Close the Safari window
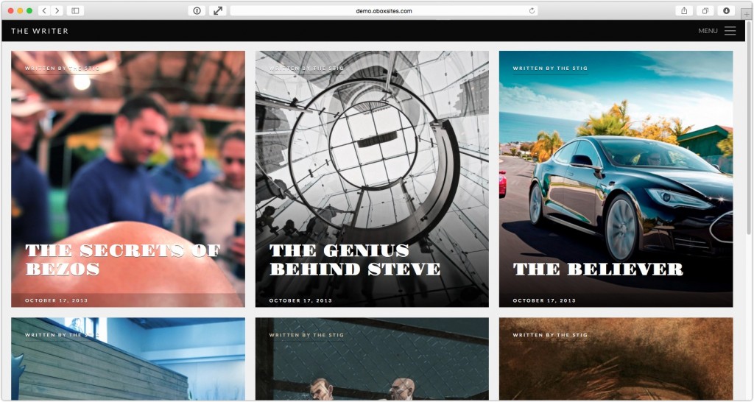The height and width of the screenshot is (402, 754). (x=10, y=10)
